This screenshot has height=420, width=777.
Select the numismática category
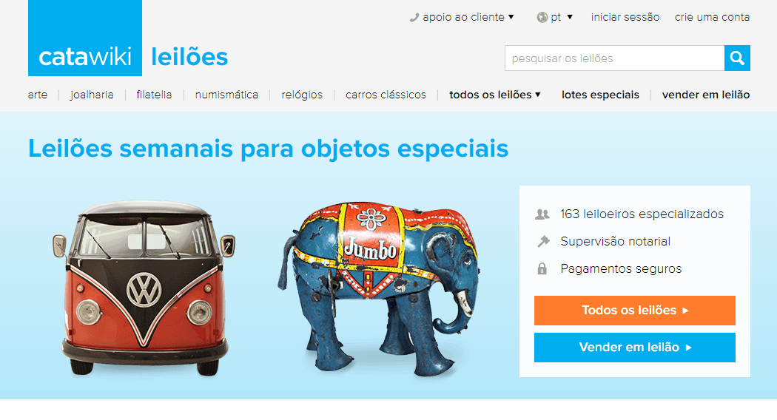point(226,95)
